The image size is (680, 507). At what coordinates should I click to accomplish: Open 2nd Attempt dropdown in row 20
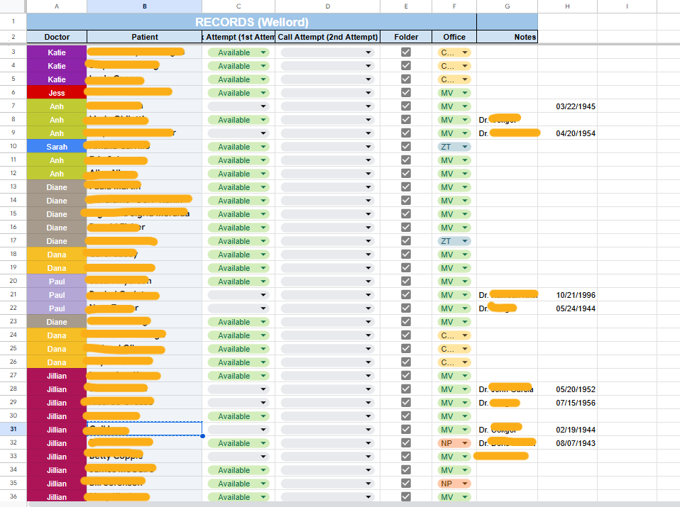pyautogui.click(x=327, y=282)
